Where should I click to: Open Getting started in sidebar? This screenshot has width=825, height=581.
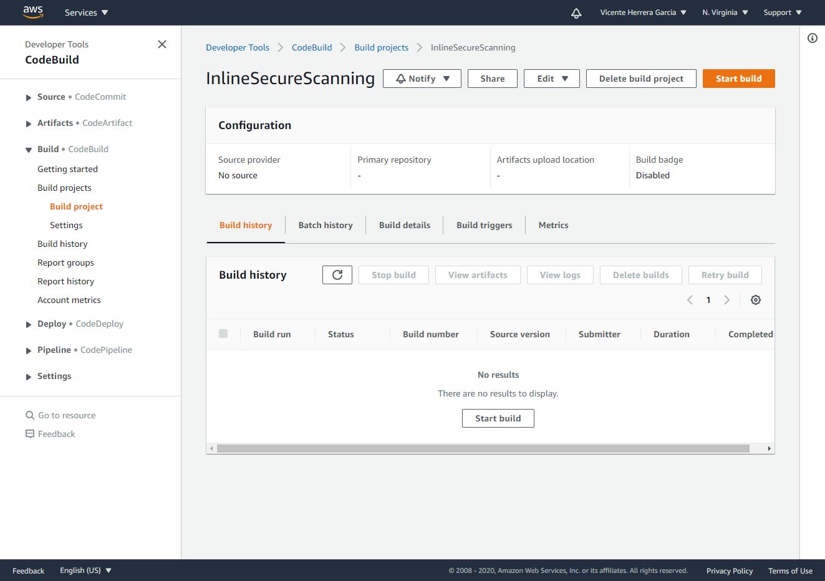coord(67,169)
